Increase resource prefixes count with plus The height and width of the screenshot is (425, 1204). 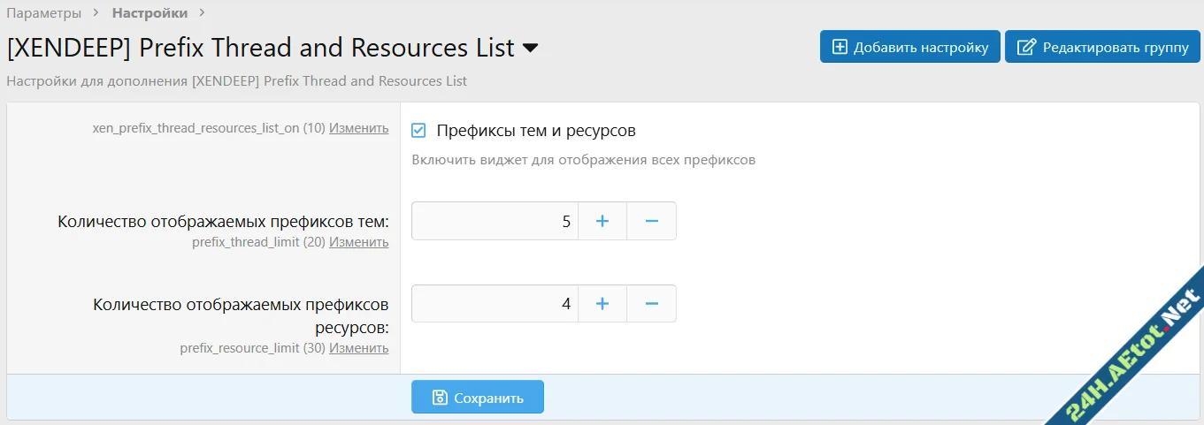(x=602, y=304)
